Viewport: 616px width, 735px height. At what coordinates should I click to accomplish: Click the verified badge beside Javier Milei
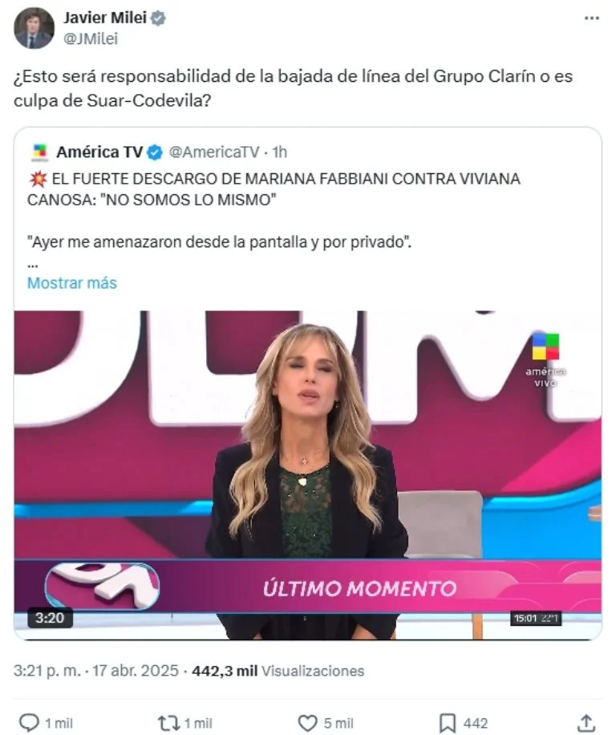(158, 18)
